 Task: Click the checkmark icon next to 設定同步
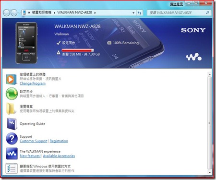[x=59, y=43]
